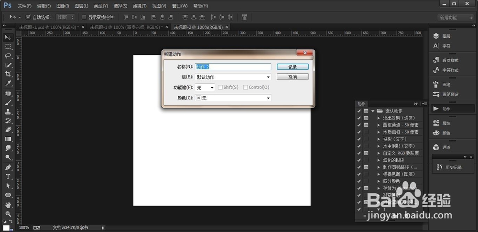Open the 功能键(F) dropdown

click(x=205, y=88)
